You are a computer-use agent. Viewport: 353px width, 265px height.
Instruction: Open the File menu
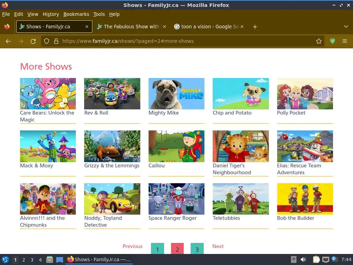coord(6,14)
